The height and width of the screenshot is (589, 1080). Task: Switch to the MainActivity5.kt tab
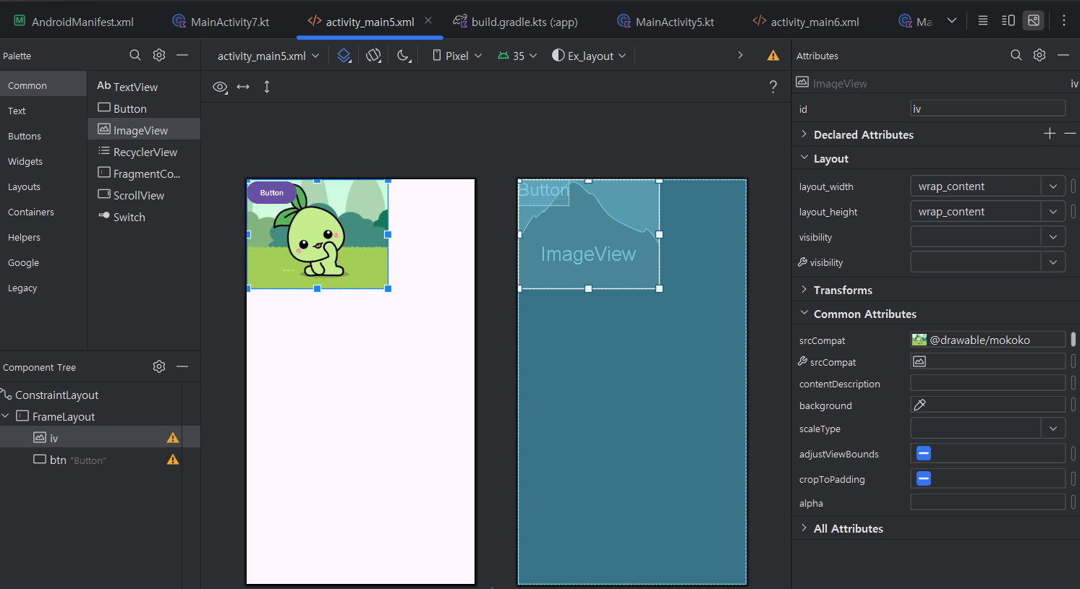coord(674,22)
